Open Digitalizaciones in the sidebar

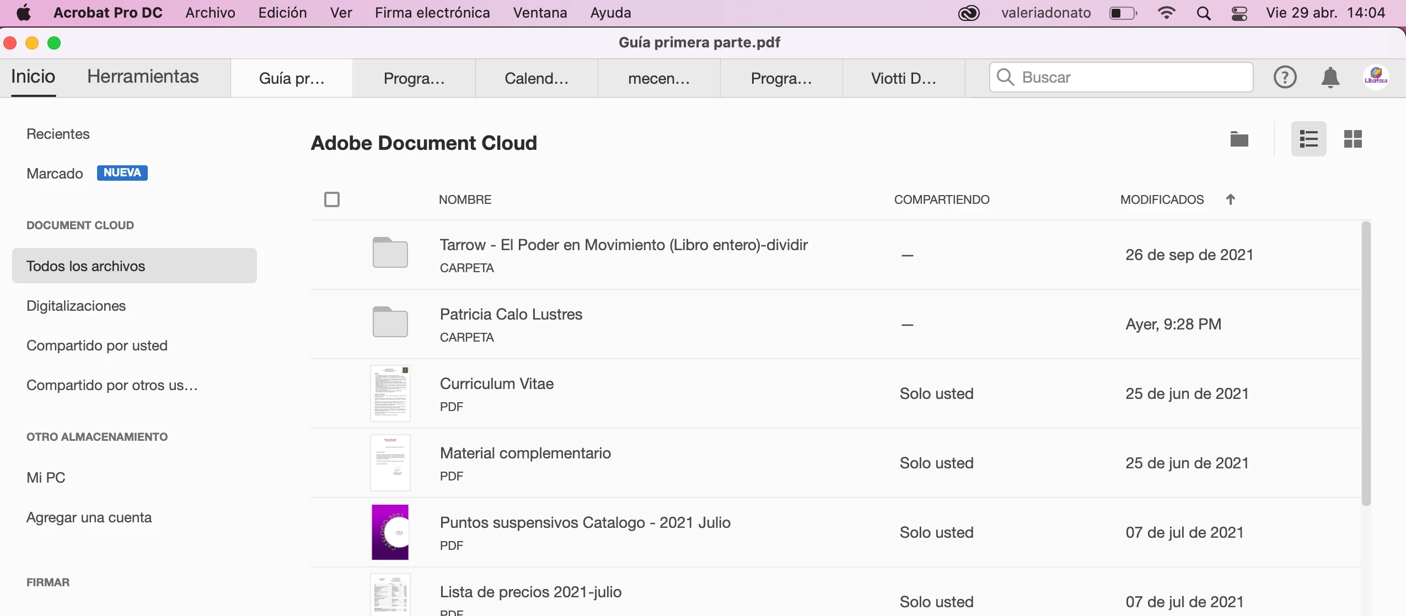76,306
